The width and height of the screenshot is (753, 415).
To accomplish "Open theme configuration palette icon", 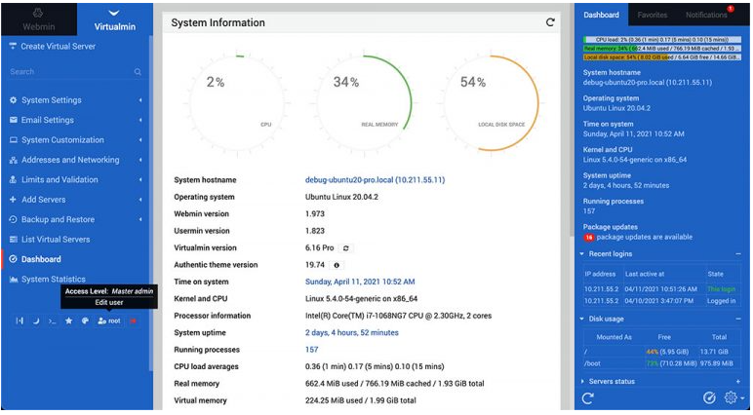I will pyautogui.click(x=85, y=321).
